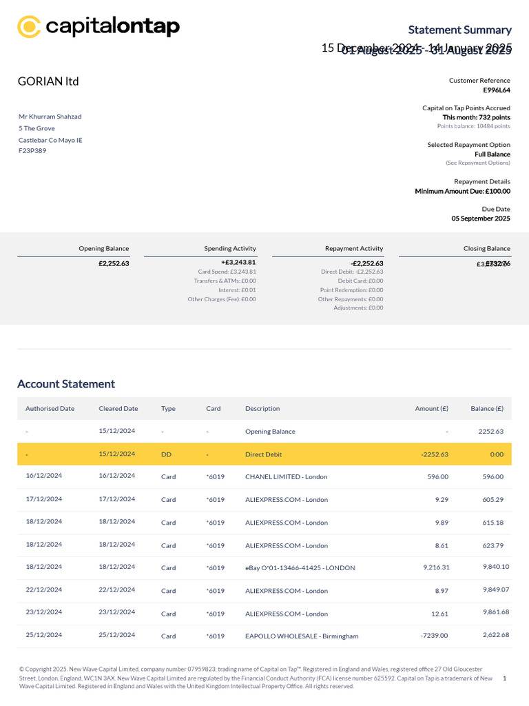529x706 pixels.
Task: Click the Castlebar Co Mayo IE line
Action: 50,140
